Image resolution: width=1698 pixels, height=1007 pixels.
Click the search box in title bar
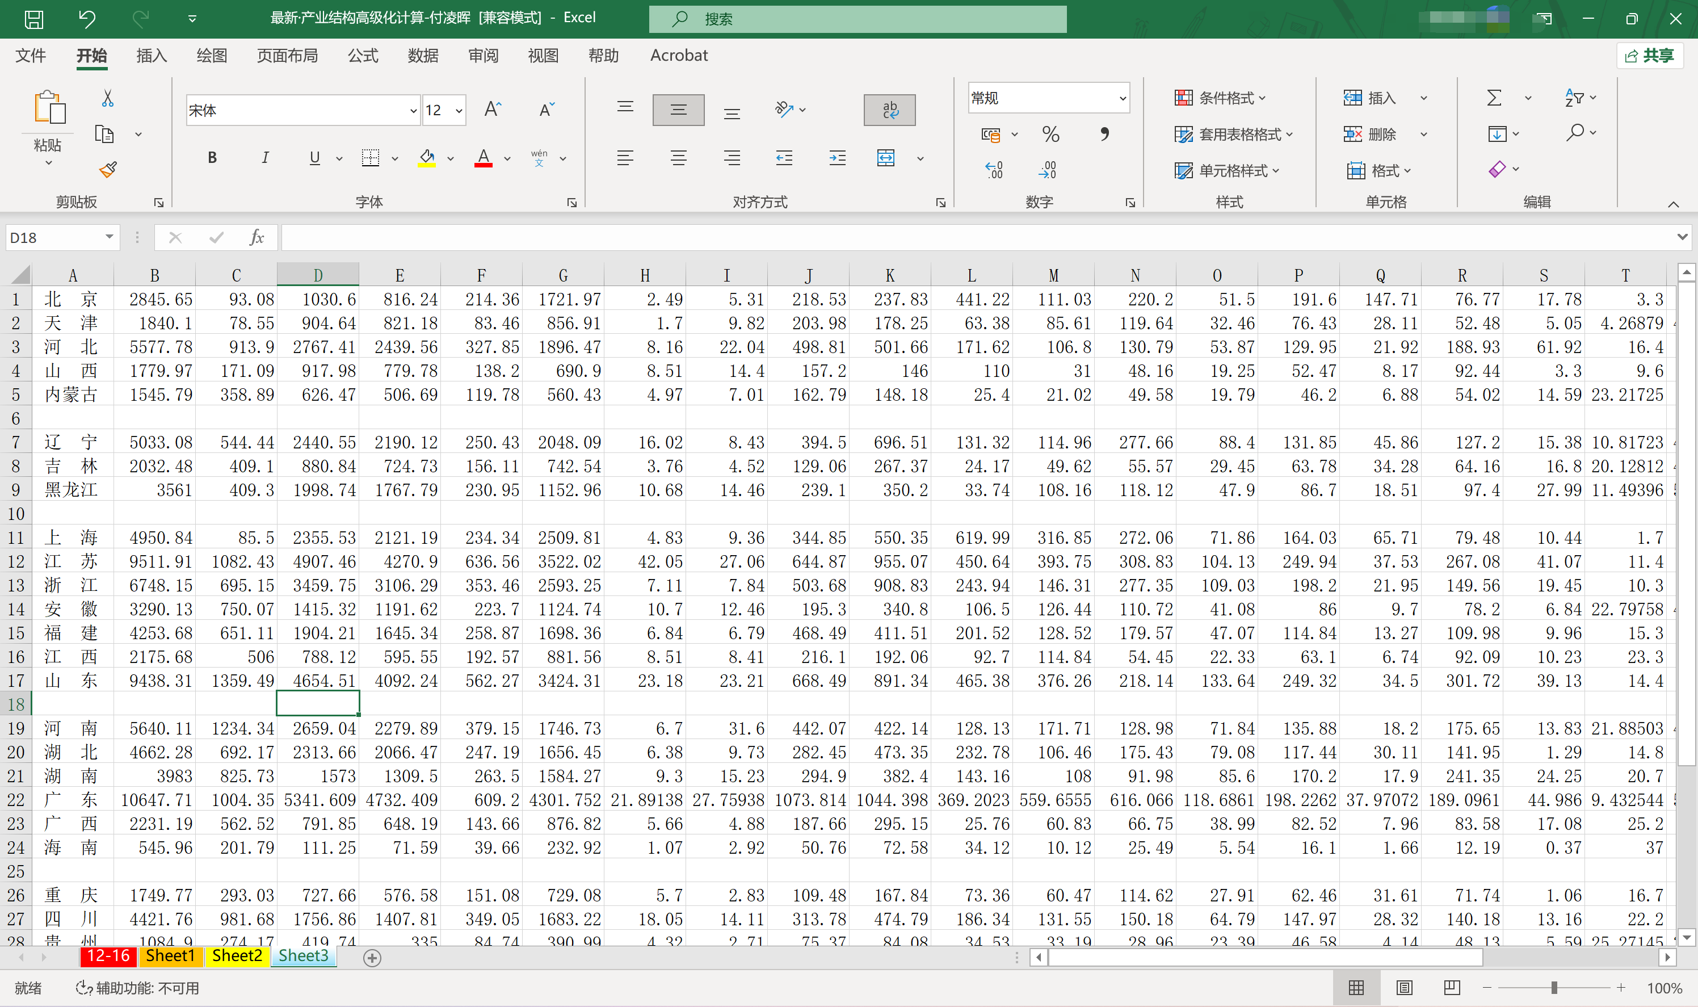[858, 19]
